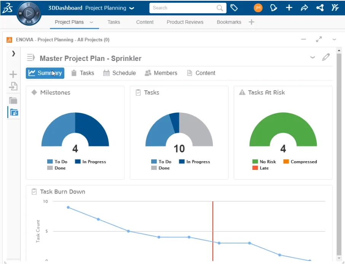345x264 pixels.
Task: Edit the project plan using the pencil icon
Action: click(326, 57)
